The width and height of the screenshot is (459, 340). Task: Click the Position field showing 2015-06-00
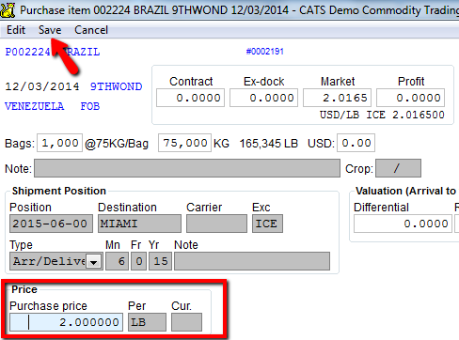click(51, 224)
